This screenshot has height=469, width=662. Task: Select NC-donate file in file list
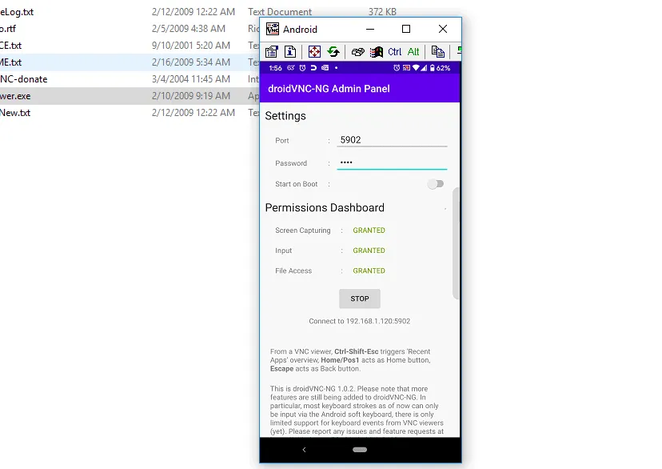pos(24,79)
